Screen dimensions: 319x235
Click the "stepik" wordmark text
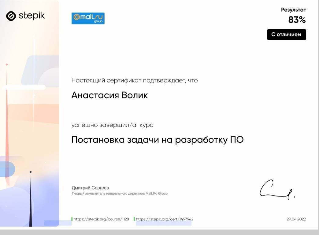tap(32, 16)
